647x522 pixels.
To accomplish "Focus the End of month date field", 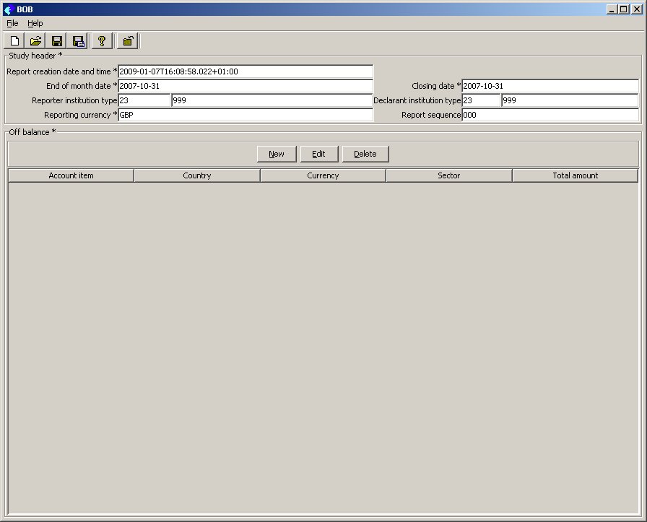I will coord(246,86).
